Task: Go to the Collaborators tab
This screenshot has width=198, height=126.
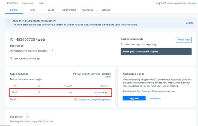Action: [x=69, y=10]
